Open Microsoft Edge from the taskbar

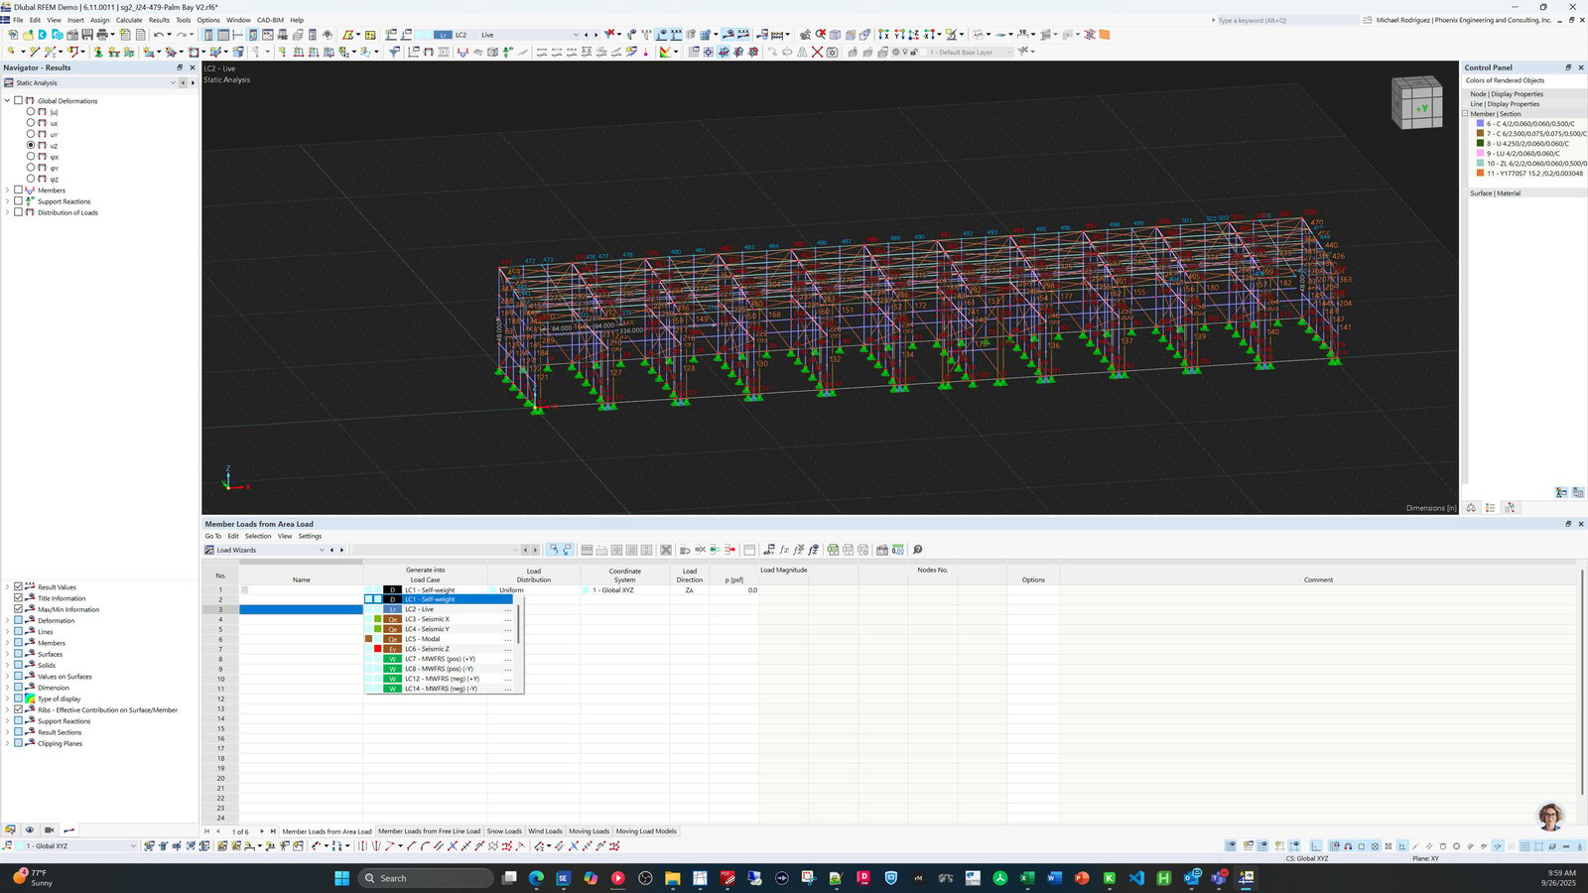pos(537,878)
